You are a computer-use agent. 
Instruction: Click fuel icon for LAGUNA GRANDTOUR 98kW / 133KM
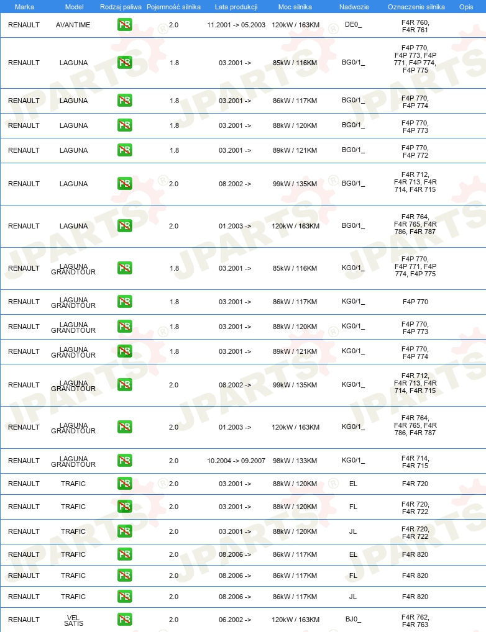click(x=125, y=460)
